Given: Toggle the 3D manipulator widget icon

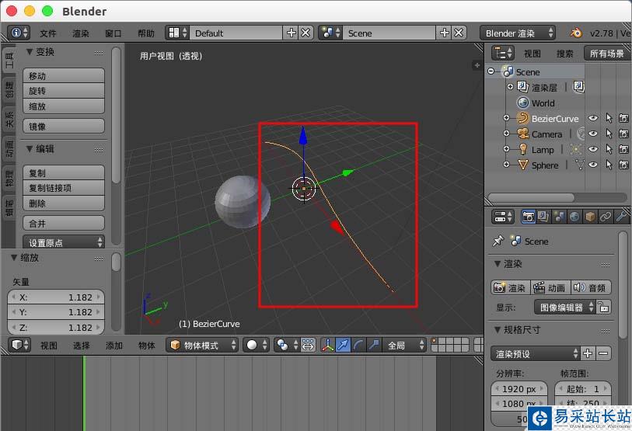Looking at the screenshot, I should pyautogui.click(x=327, y=345).
